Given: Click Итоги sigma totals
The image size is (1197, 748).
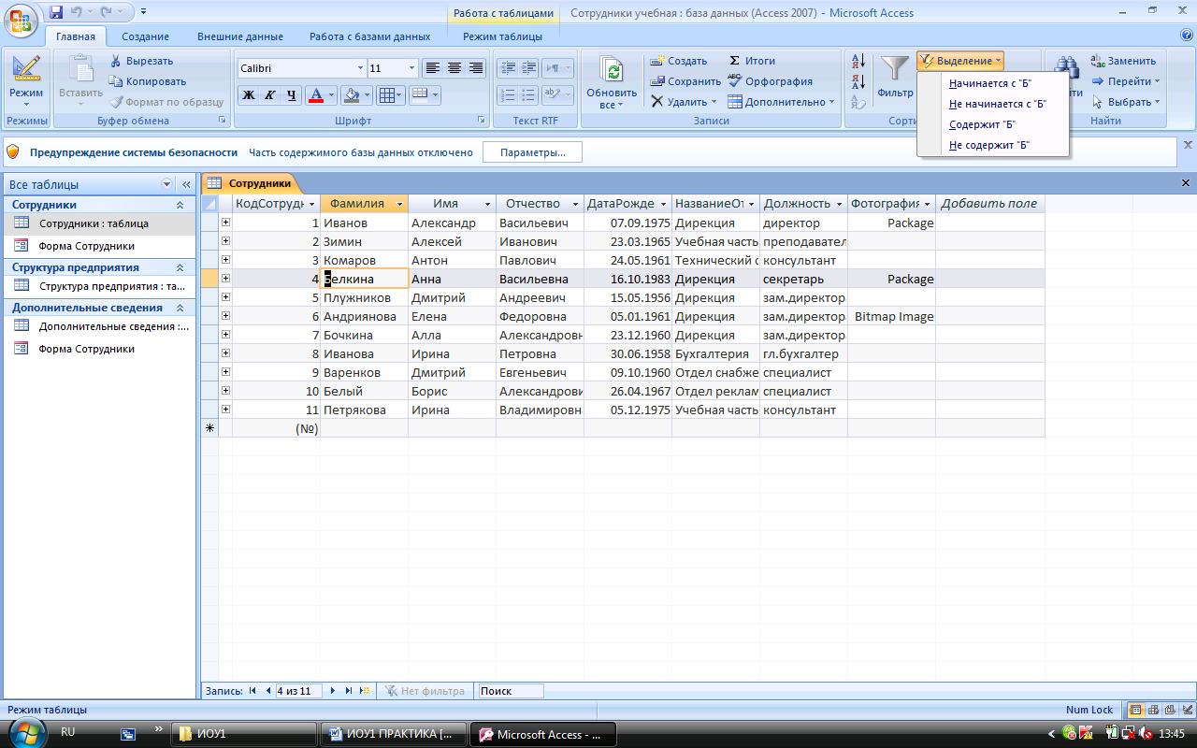Looking at the screenshot, I should 753,61.
